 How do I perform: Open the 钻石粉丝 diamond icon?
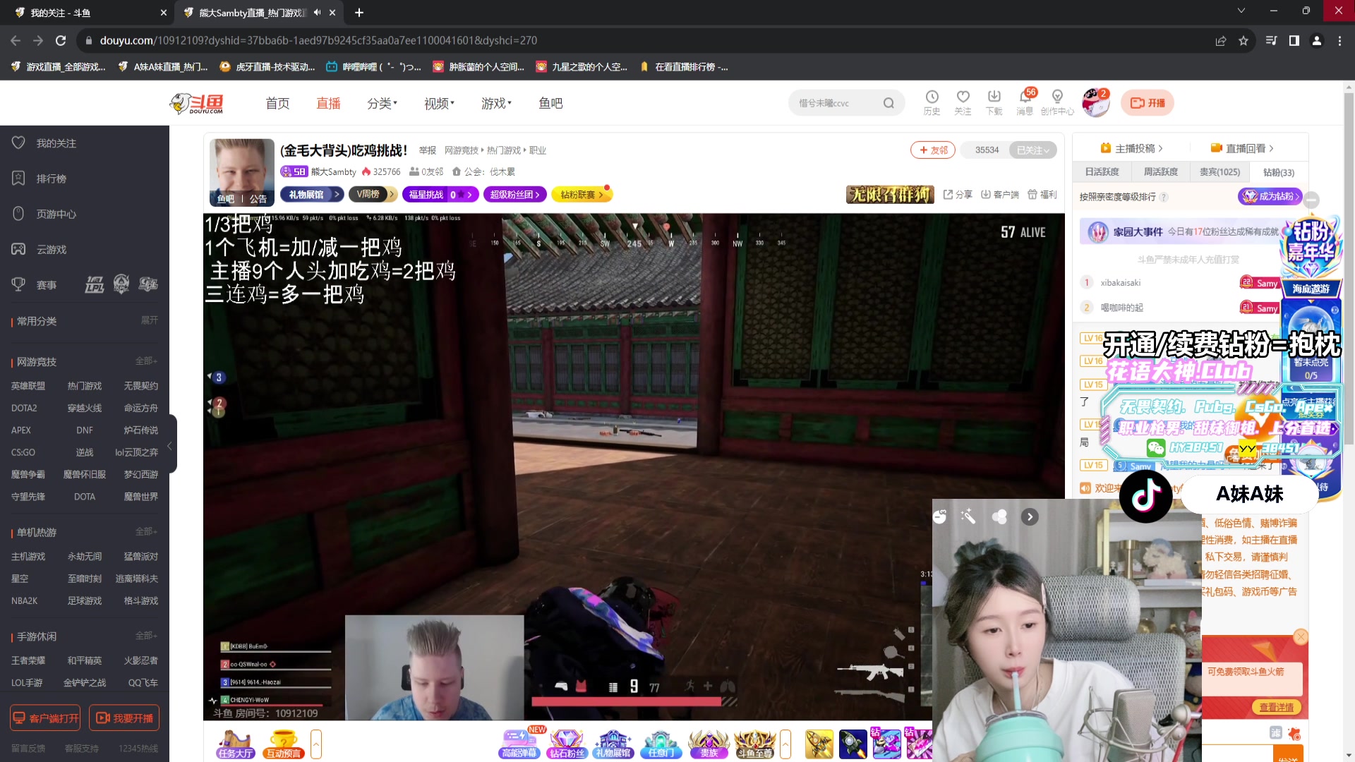click(567, 744)
